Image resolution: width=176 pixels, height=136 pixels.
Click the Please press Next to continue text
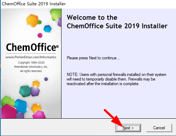[x=93, y=58]
